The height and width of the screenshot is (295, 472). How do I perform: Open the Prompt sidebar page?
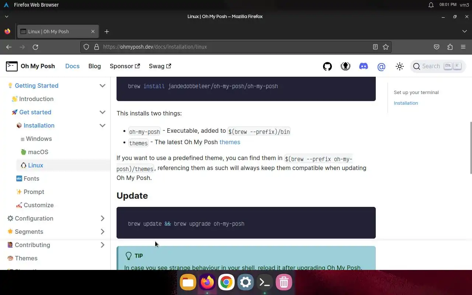(x=34, y=192)
